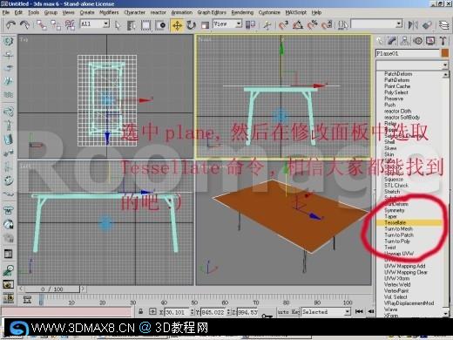The width and height of the screenshot is (453, 340).
Task: Switch to Motion command panel tab
Action: (x=418, y=41)
